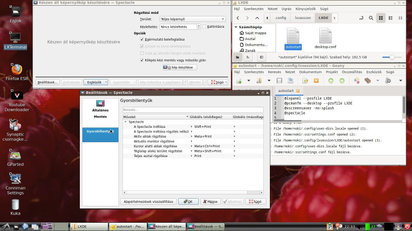
Task: Select the autostart file icon
Action: [293, 38]
